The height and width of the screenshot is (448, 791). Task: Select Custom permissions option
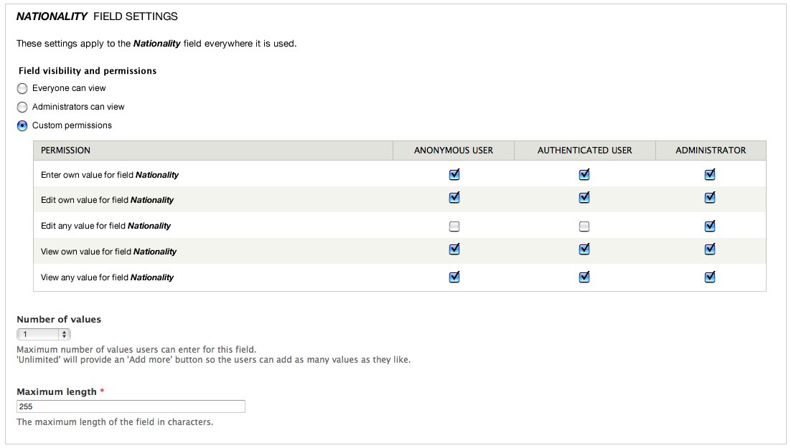22,125
